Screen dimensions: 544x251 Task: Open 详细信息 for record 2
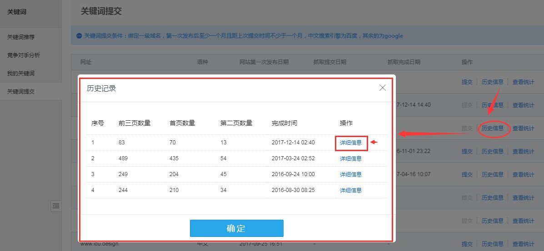coord(351,158)
